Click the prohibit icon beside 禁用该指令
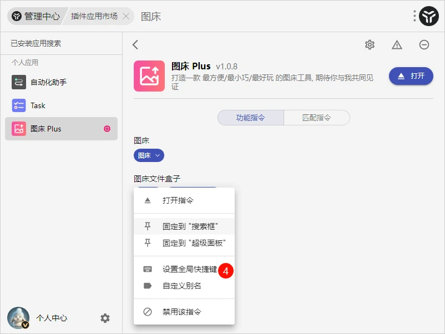 (x=148, y=312)
